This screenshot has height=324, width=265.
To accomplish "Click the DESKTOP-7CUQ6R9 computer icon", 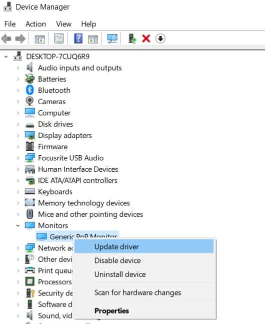I will 17,56.
